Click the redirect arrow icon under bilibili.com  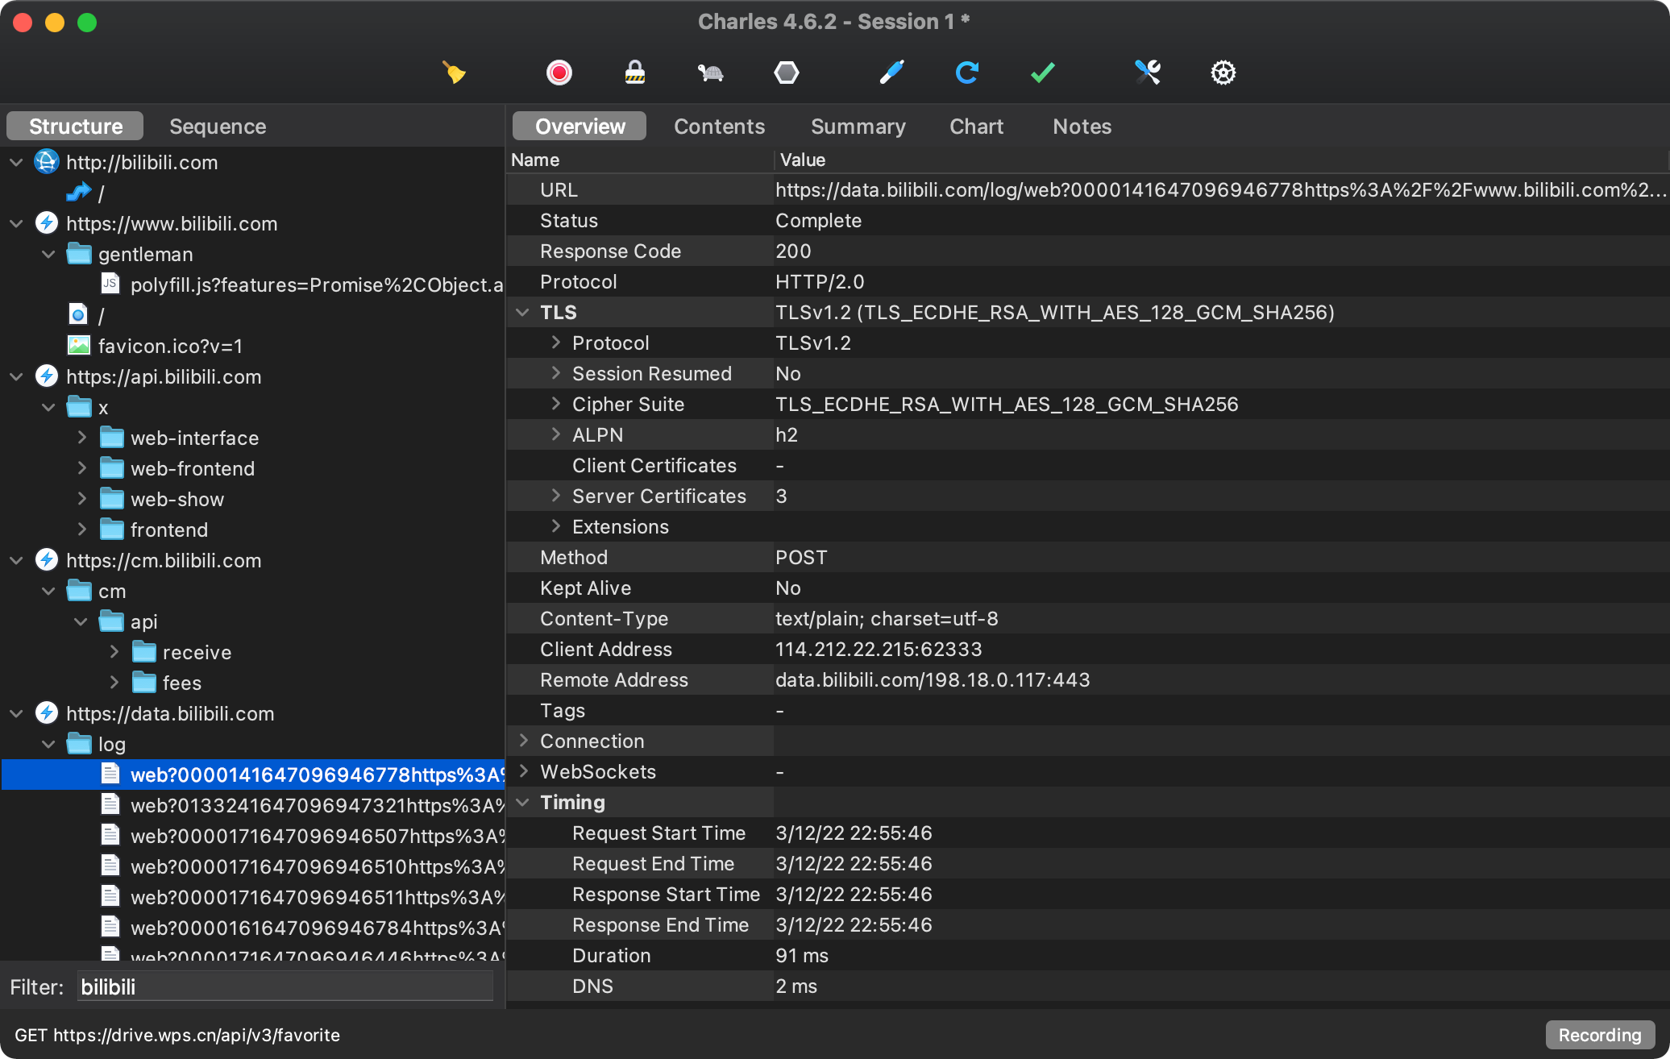point(78,193)
